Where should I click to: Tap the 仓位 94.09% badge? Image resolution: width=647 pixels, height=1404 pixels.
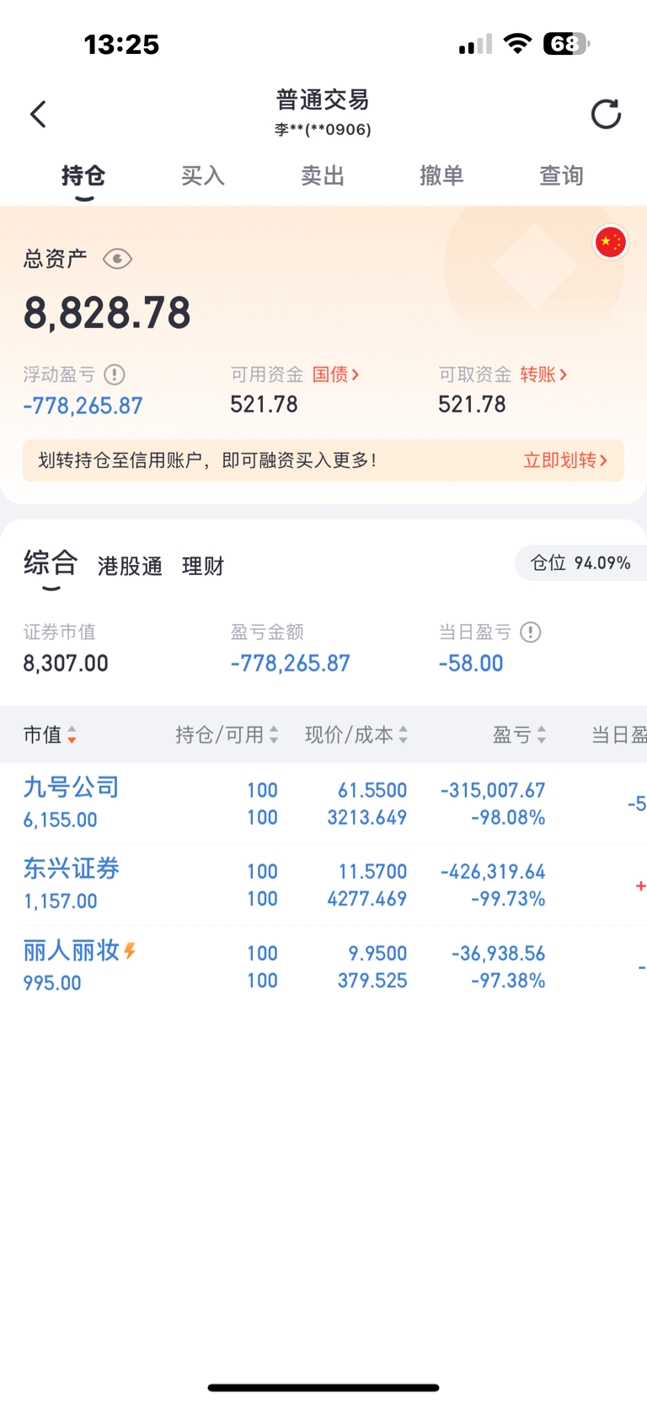point(580,563)
